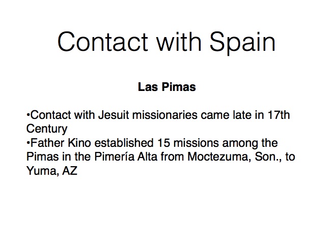Click the bullet marker before "Contact with Jesuit"
The width and height of the screenshot is (334, 250).
click(27, 116)
